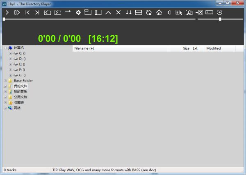
Task: Jump to home folder icon
Action: [x=159, y=12]
